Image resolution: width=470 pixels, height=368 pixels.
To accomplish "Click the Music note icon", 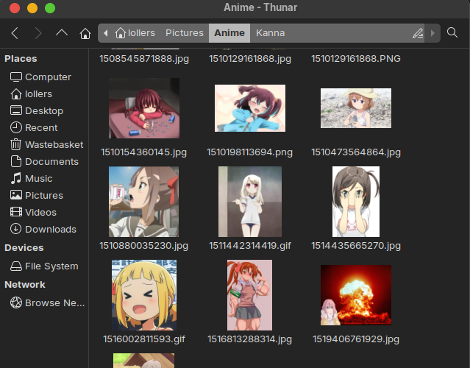I will 16,178.
